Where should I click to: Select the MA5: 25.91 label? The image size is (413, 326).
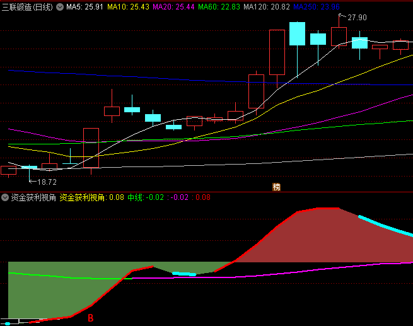84,7
